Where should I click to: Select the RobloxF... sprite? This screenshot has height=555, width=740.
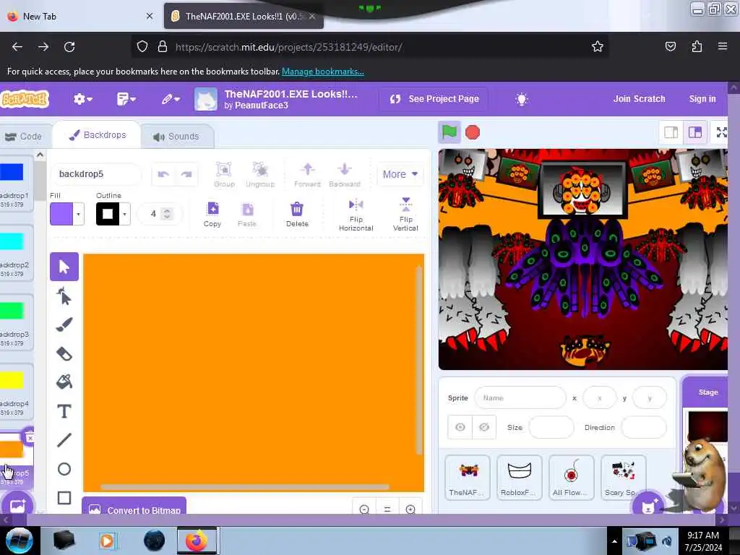[x=519, y=478]
